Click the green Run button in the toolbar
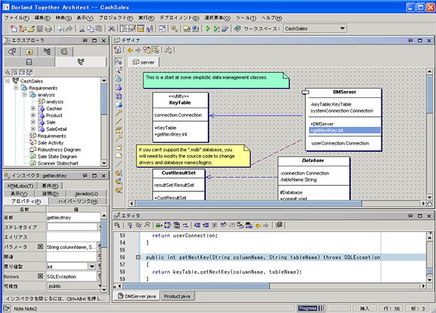Image resolution: width=436 pixels, height=313 pixels. (208, 29)
